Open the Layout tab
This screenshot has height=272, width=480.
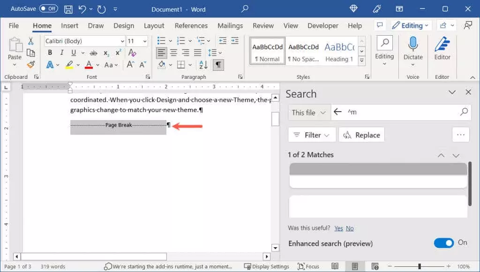154,26
